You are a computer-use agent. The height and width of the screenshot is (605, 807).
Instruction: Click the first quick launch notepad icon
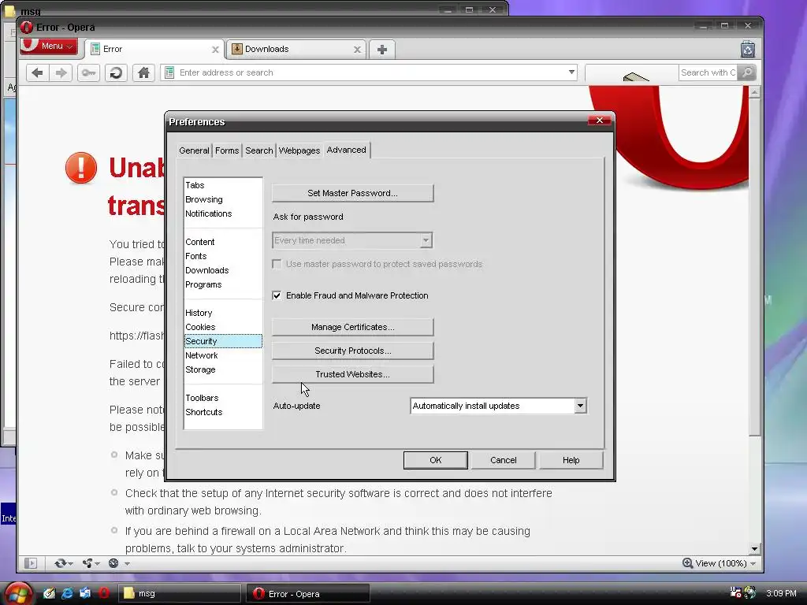point(49,593)
